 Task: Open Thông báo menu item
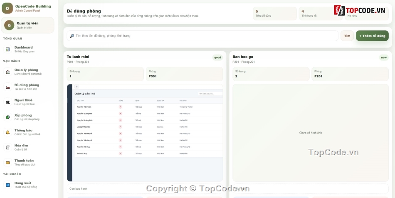tap(29, 132)
